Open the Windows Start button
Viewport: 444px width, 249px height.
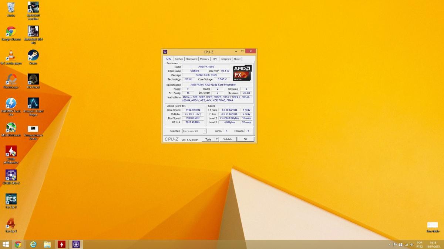6,244
